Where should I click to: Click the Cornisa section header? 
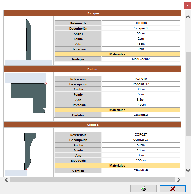92,125
